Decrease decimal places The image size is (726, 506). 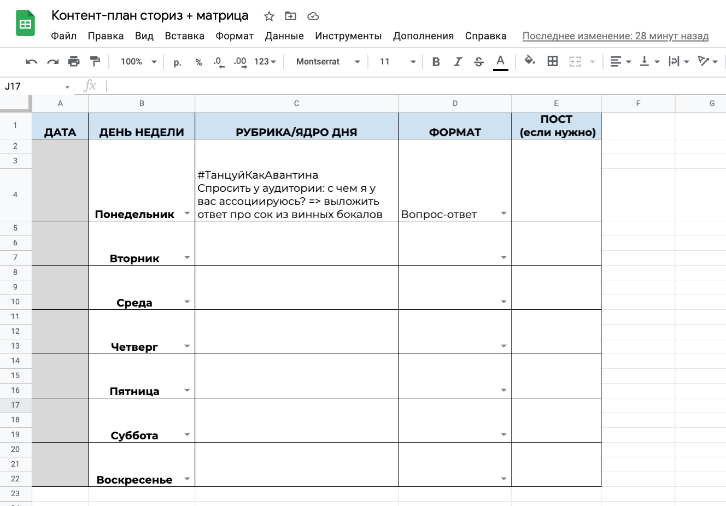click(x=218, y=62)
